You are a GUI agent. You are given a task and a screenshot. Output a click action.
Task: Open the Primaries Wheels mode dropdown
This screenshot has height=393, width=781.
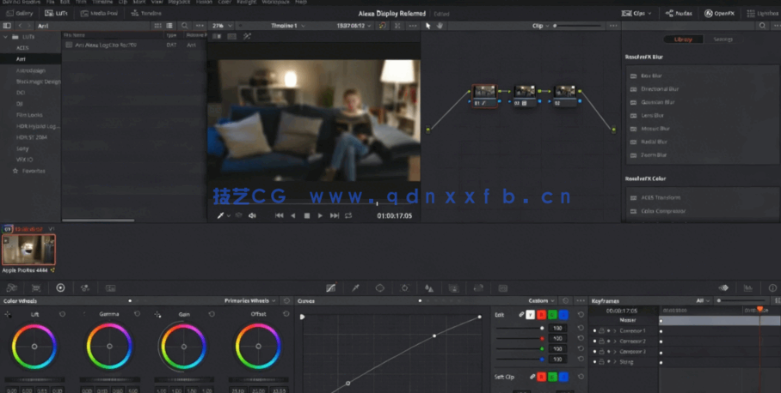[250, 300]
